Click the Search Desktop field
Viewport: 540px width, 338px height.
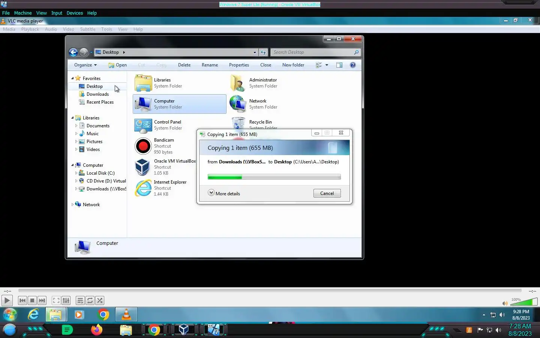click(316, 52)
